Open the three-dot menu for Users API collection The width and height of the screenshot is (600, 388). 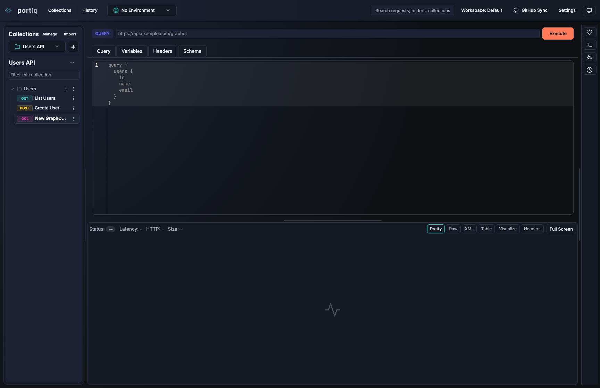coord(72,62)
